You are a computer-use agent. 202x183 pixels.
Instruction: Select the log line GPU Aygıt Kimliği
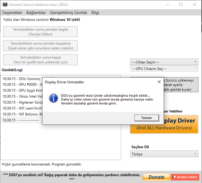tap(22, 90)
